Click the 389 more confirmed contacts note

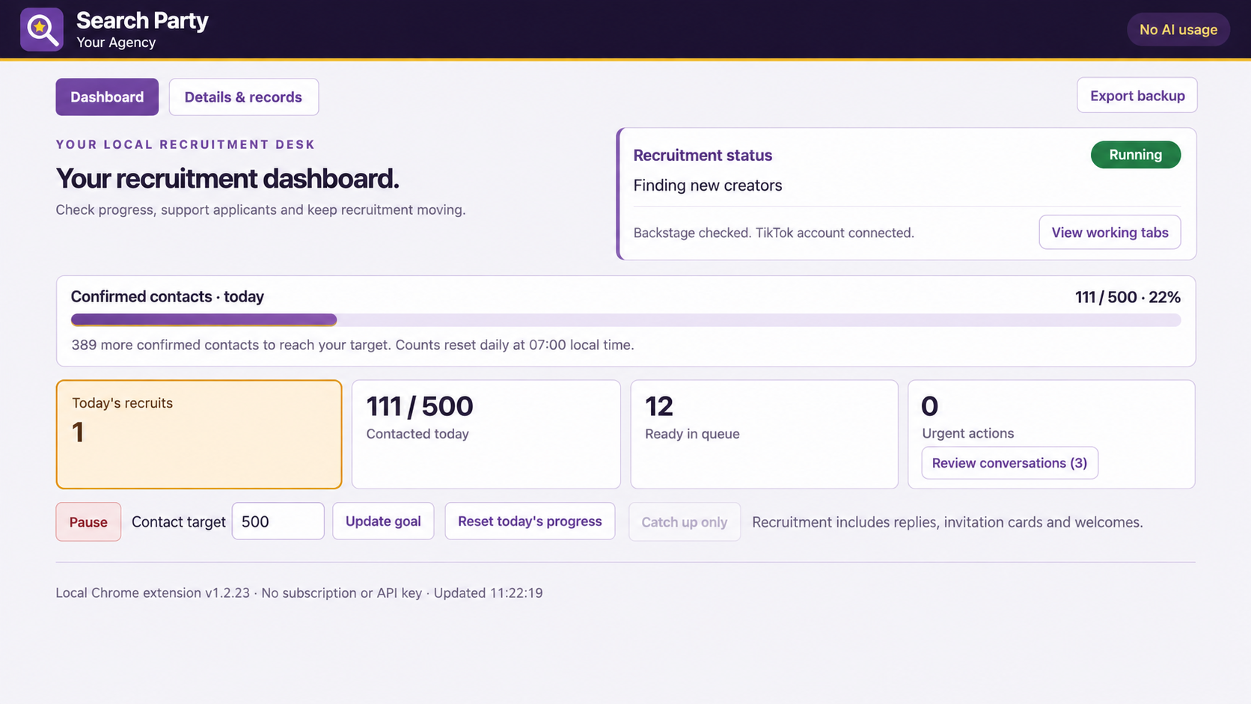point(352,345)
